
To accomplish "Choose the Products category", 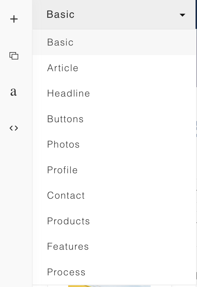I will pos(68,221).
